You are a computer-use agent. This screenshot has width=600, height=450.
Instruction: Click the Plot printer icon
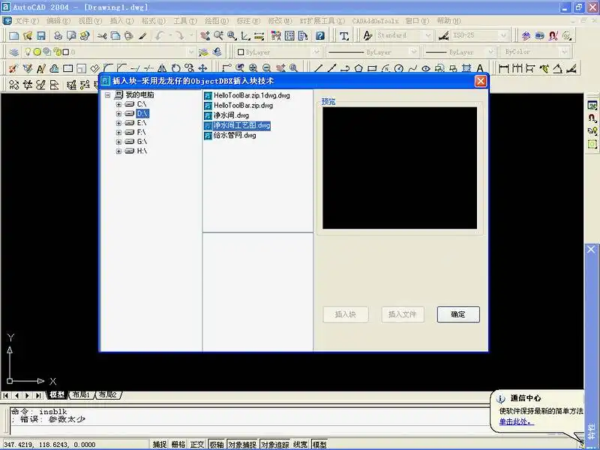(x=58, y=36)
